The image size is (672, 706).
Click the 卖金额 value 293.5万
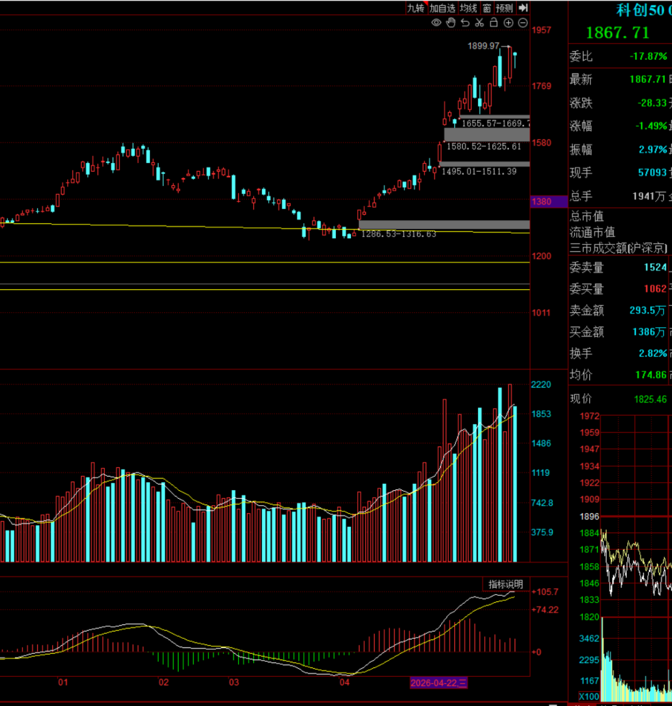point(648,310)
